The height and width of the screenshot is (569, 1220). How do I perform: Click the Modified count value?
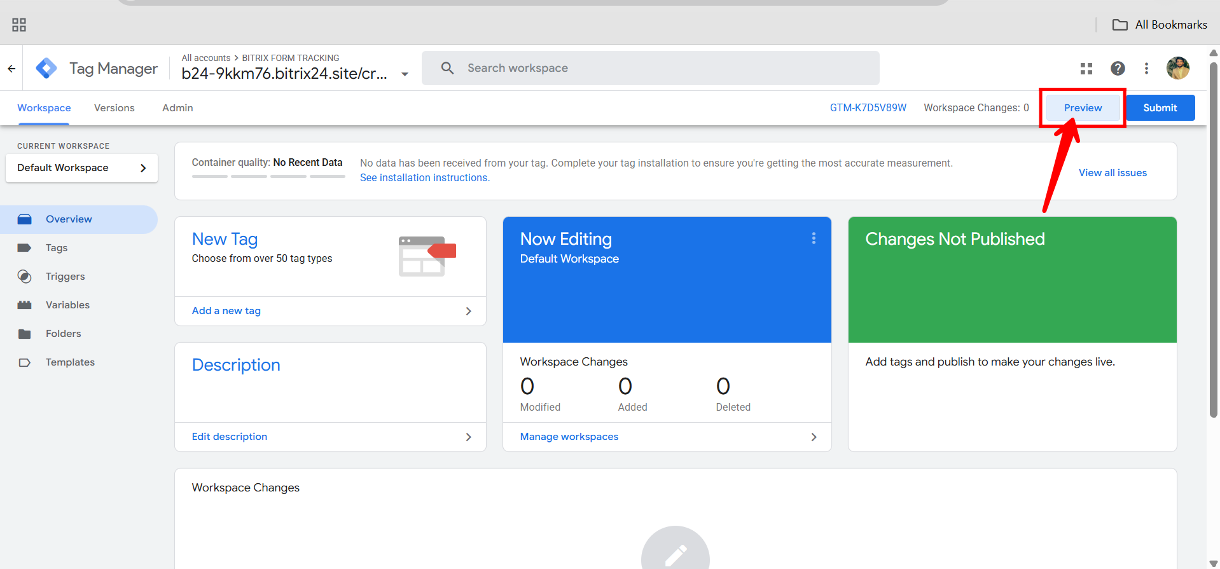click(527, 386)
